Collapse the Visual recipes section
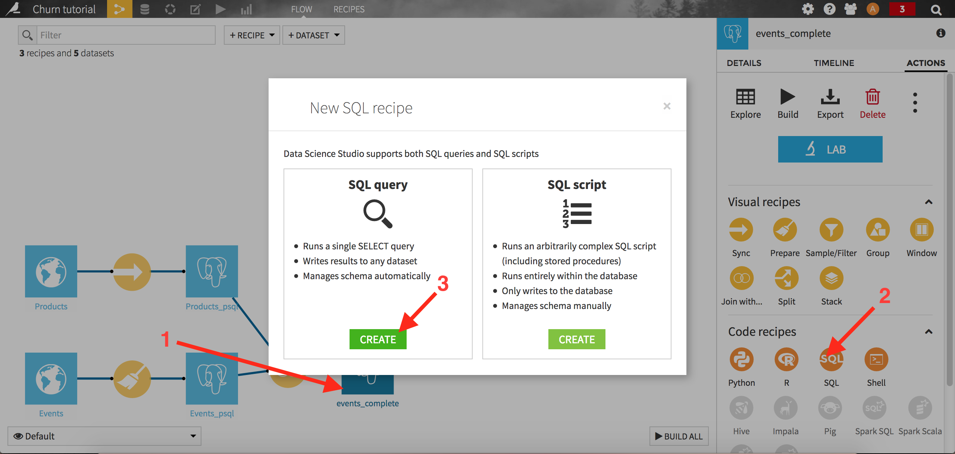Screen dimensions: 955x454 (x=929, y=202)
